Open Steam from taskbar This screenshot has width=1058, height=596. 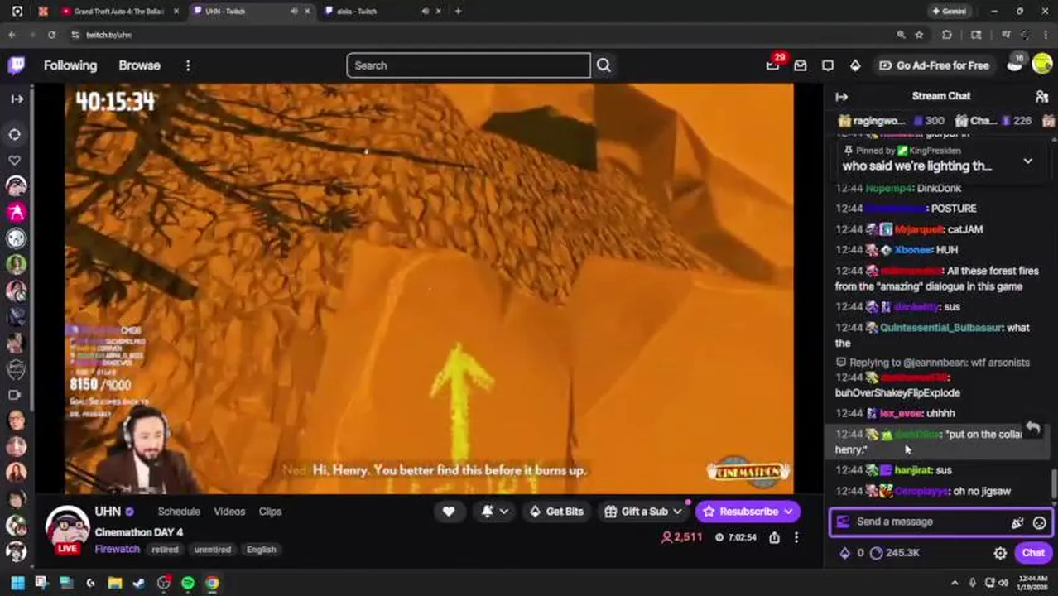pyautogui.click(x=139, y=584)
